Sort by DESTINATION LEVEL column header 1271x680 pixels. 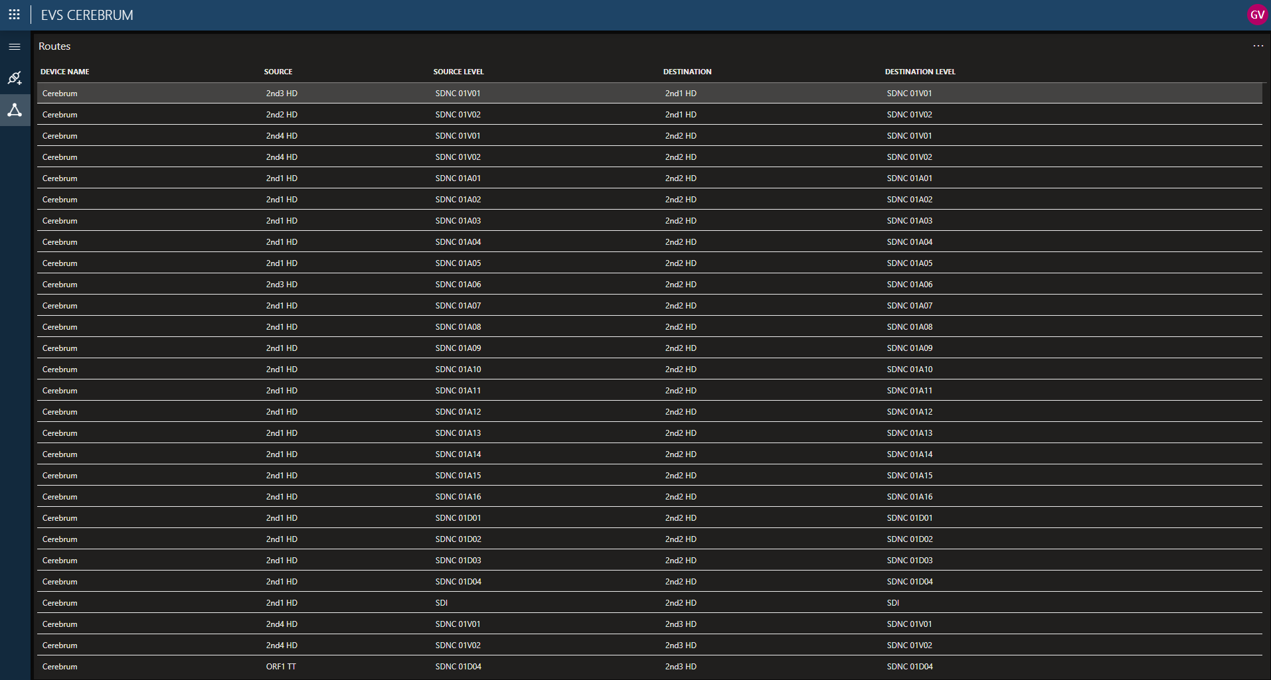point(920,72)
